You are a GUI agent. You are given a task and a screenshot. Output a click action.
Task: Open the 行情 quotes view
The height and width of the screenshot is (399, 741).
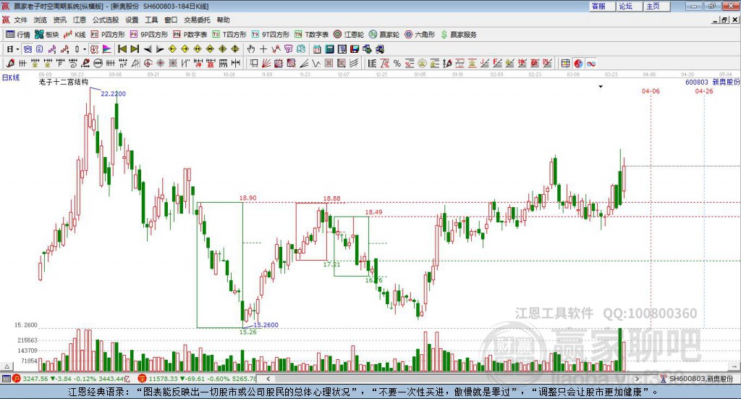pos(17,35)
